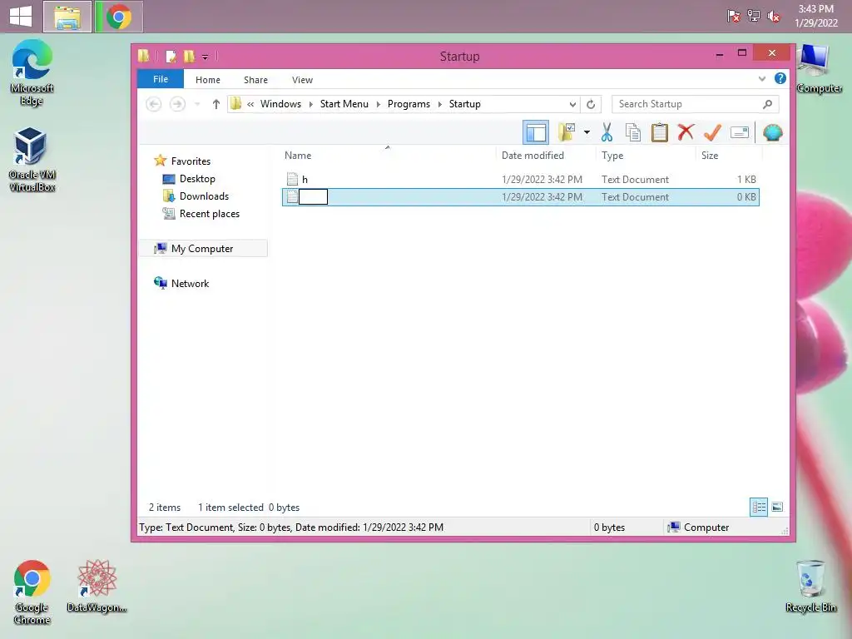The width and height of the screenshot is (852, 639).
Task: Open the Share ribbon tab
Action: click(255, 80)
